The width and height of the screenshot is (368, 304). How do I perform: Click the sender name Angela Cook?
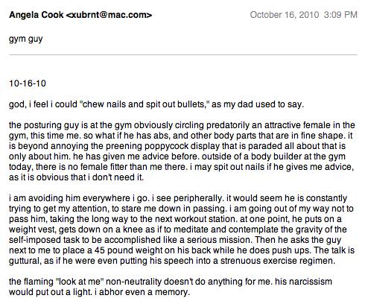37,15
